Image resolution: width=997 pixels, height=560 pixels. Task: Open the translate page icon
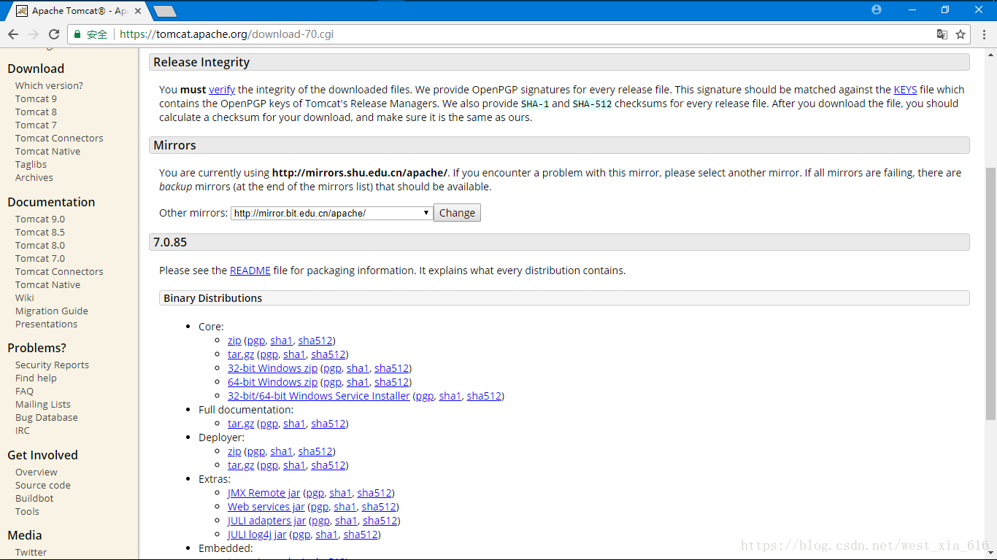click(x=942, y=34)
